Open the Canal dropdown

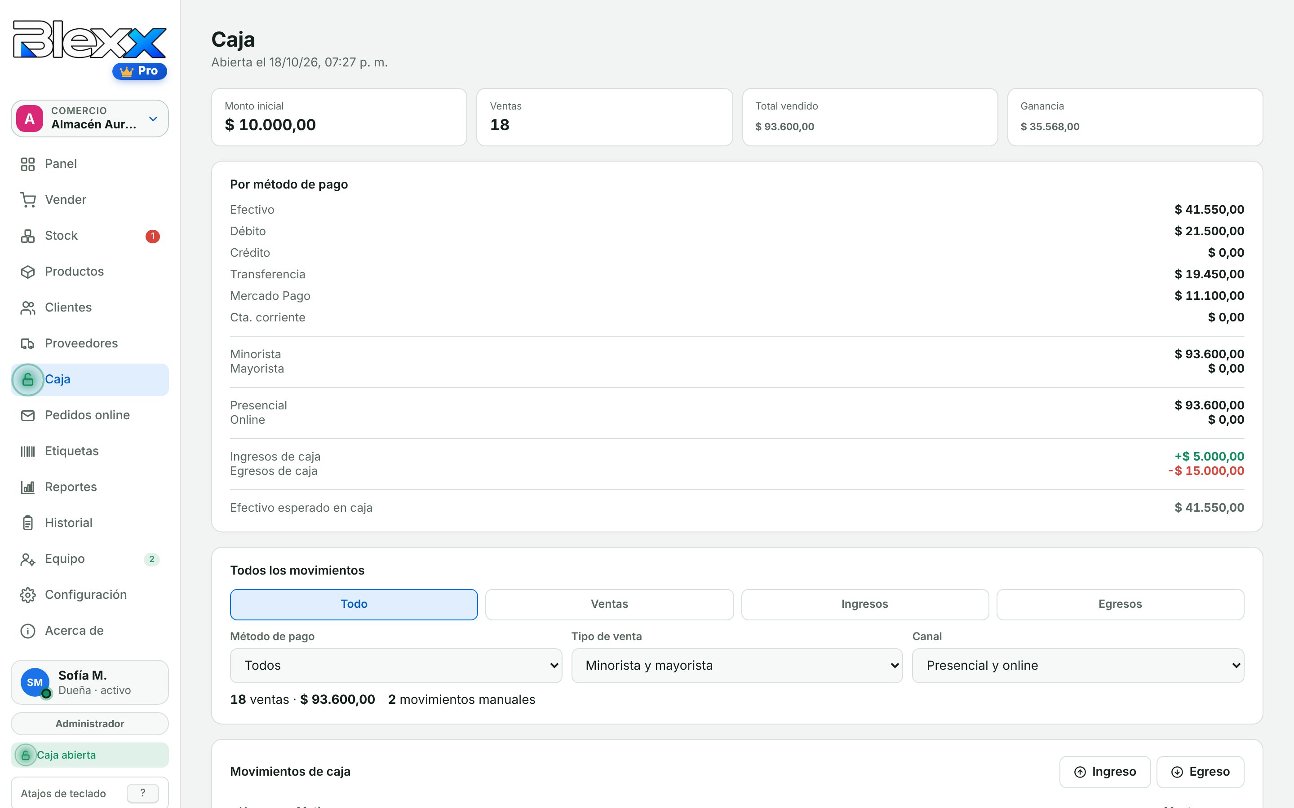coord(1078,665)
